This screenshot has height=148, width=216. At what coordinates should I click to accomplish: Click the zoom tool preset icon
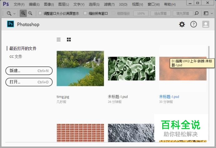9,13
